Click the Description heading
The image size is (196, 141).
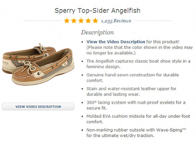pos(97,32)
